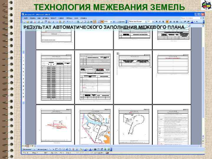Select the page showing the colored map
The height and width of the screenshot is (159, 212).
[x=94, y=125]
